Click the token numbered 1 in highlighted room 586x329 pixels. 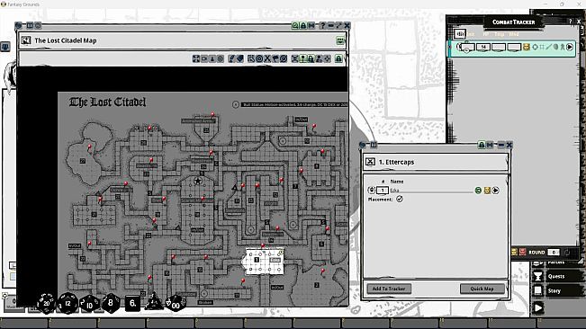[257, 260]
